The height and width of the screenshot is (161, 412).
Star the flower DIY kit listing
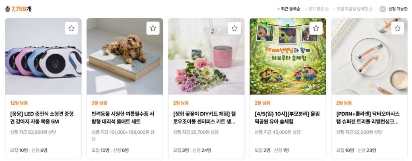(x=235, y=28)
